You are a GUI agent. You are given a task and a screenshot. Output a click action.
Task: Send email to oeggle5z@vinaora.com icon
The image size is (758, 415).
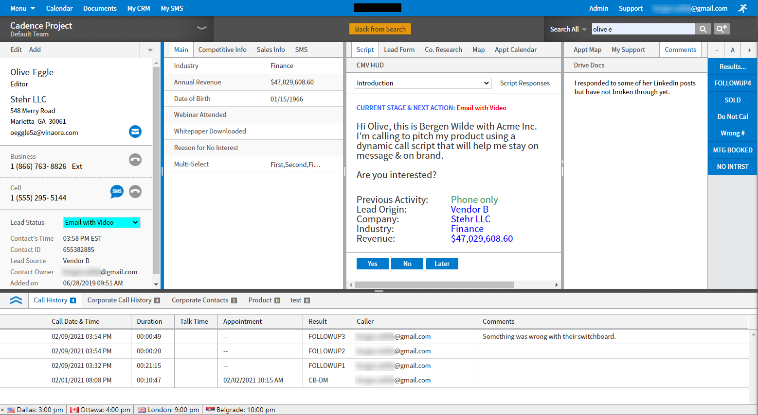click(135, 132)
